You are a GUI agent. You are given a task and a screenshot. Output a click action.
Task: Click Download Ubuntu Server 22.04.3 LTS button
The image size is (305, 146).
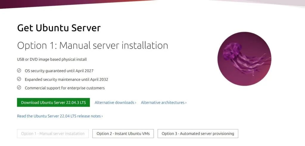(53, 102)
